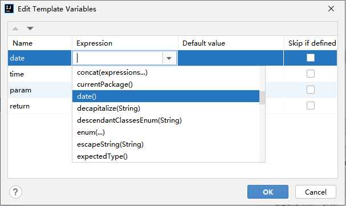Viewport: 346px width, 206px height.
Task: Collapse the Expression combo box arrow
Action: (169, 58)
